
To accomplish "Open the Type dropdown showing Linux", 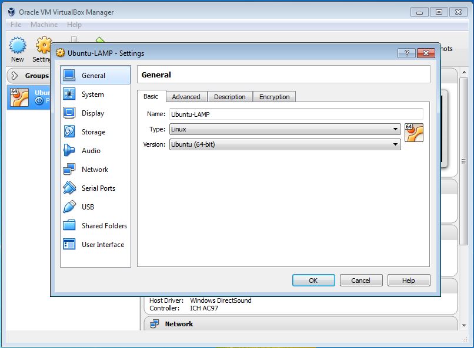I will (x=285, y=129).
